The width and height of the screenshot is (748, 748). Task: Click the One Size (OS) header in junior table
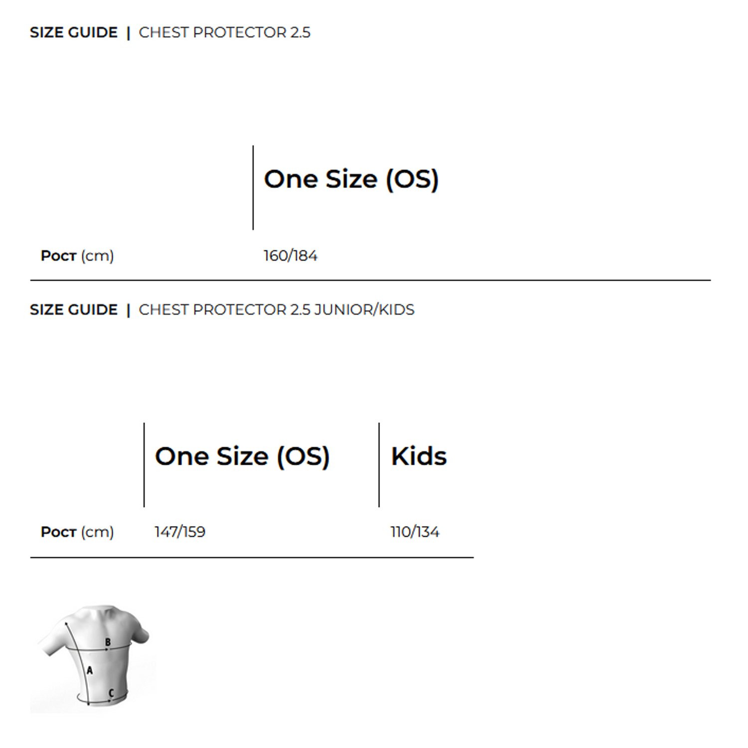pos(242,456)
